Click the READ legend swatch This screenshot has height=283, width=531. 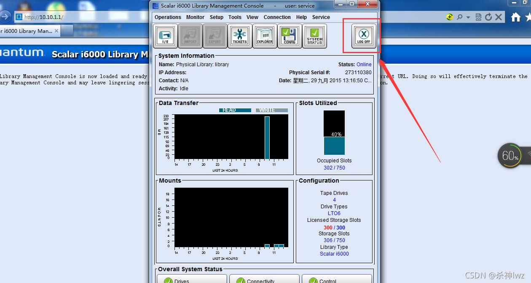[x=235, y=110]
